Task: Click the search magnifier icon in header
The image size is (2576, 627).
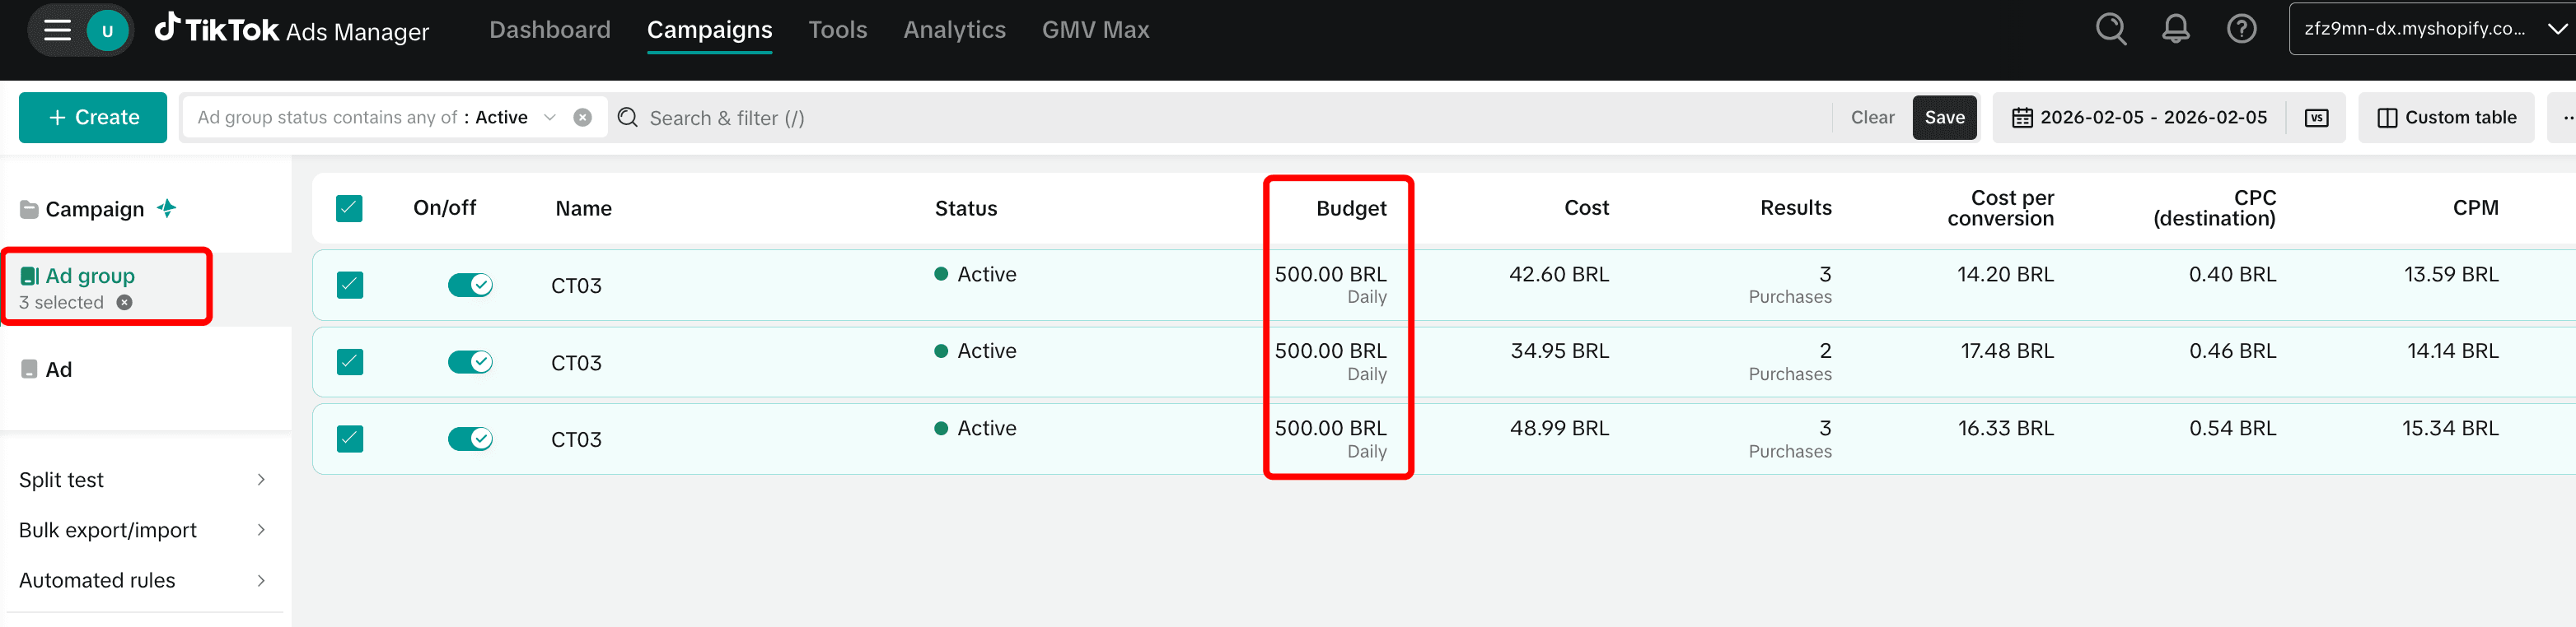Action: point(2110,29)
